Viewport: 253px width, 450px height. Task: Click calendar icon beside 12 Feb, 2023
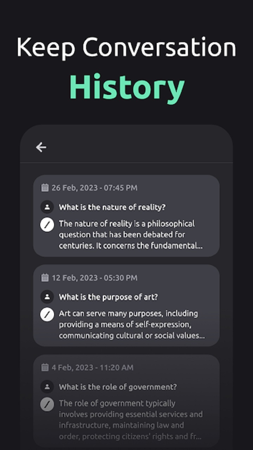click(x=45, y=278)
